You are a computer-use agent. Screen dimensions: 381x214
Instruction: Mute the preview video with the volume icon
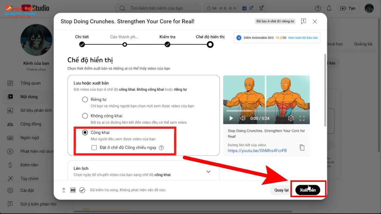point(243,118)
